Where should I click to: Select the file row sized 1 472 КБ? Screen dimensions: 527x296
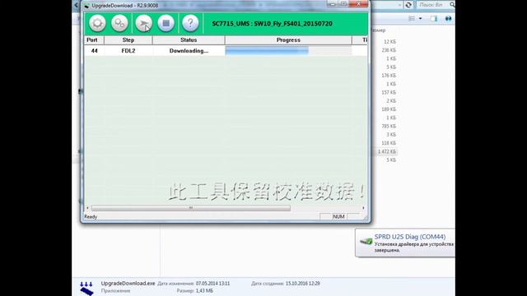click(x=386, y=151)
